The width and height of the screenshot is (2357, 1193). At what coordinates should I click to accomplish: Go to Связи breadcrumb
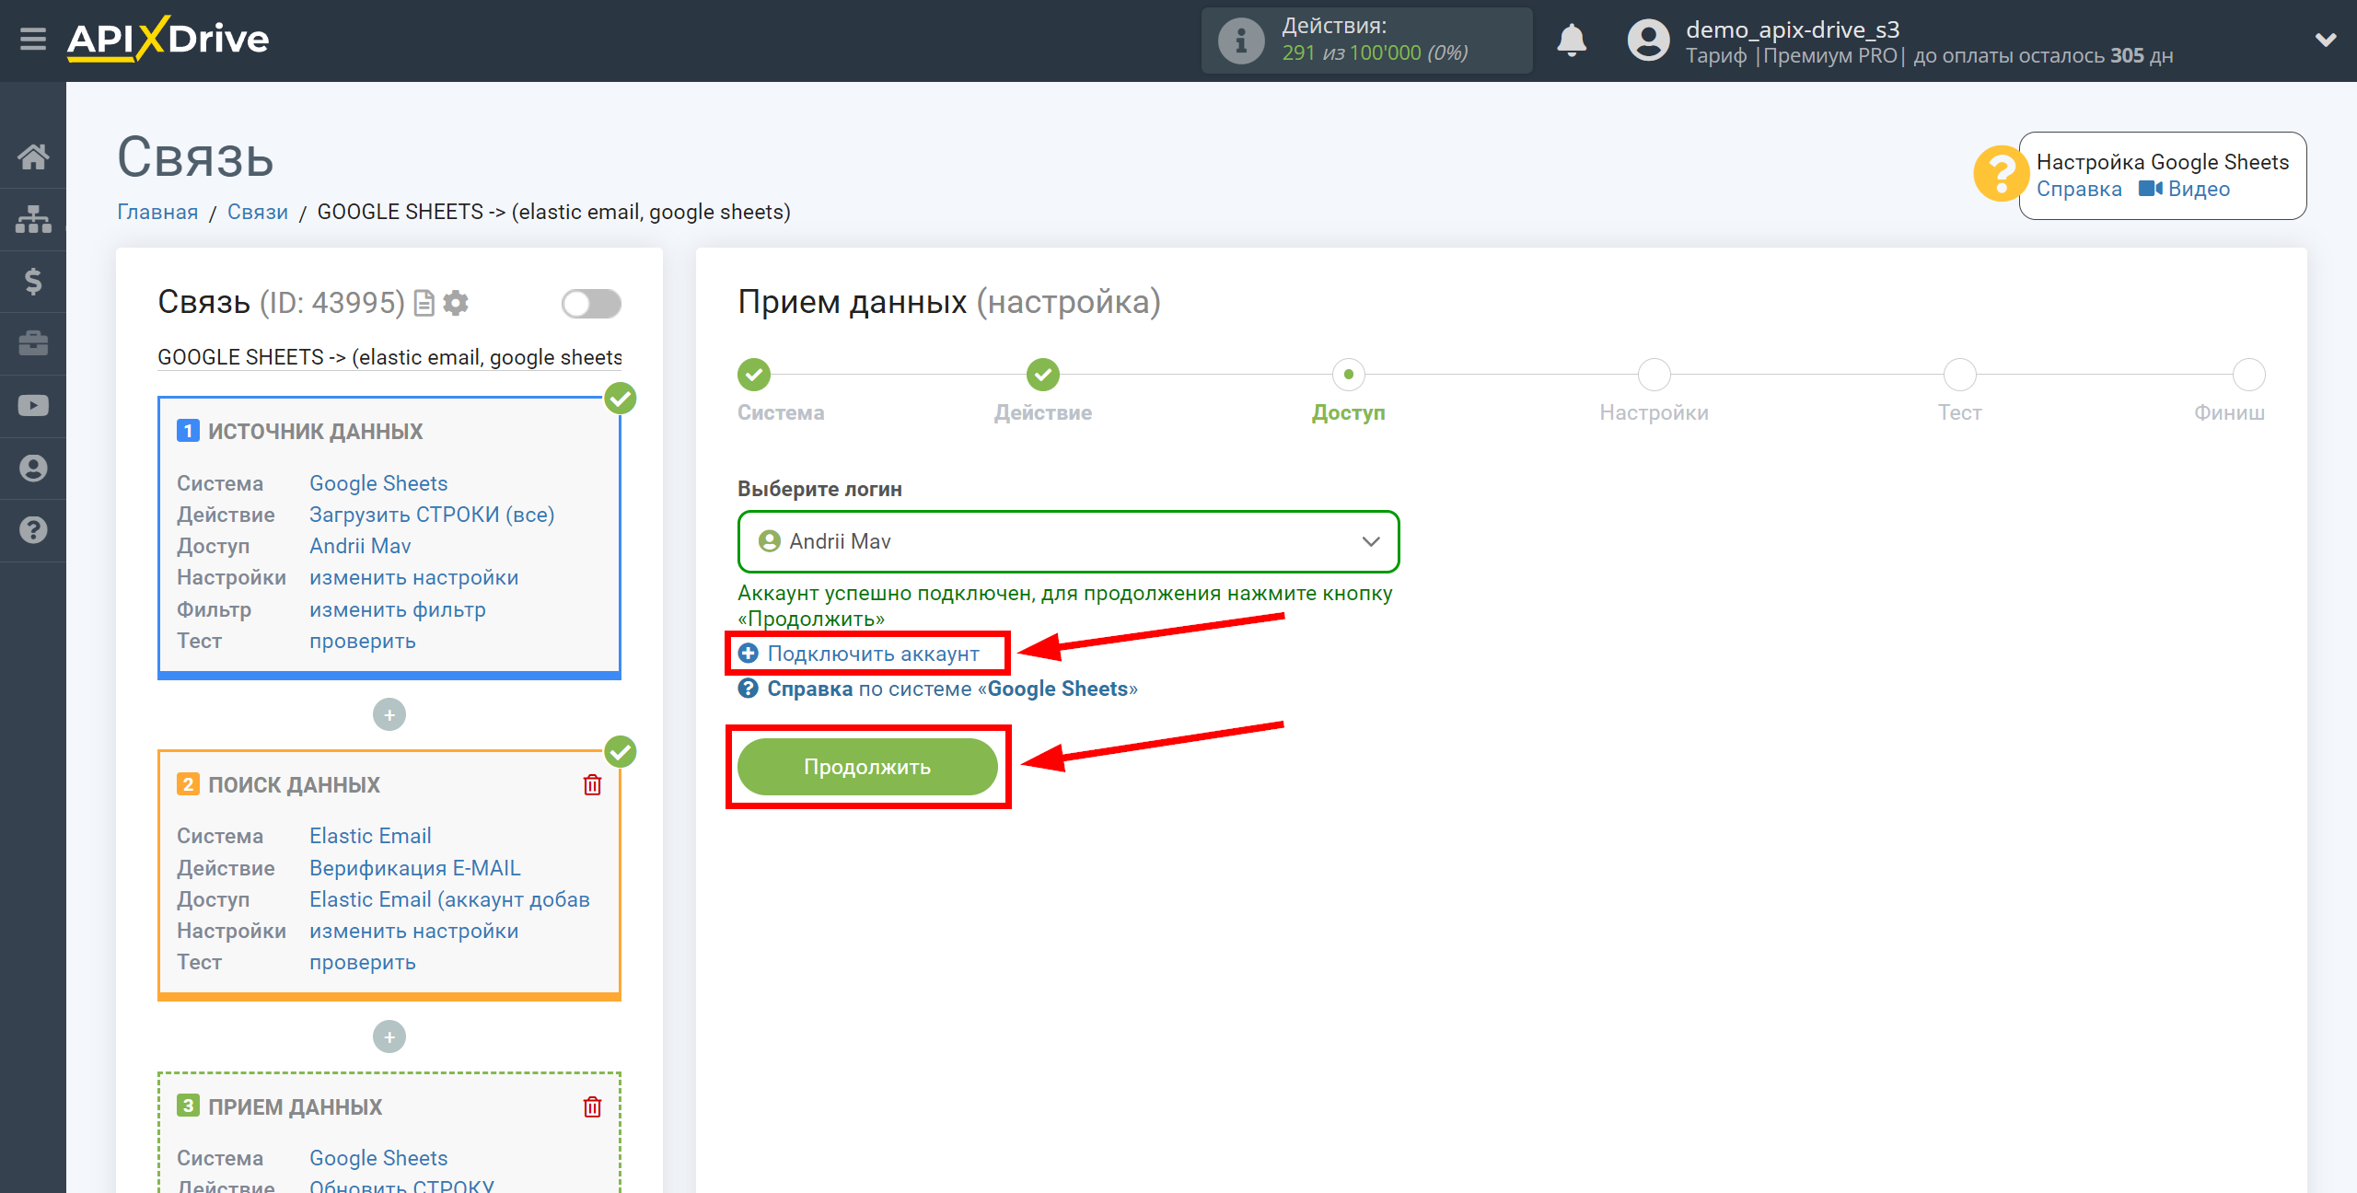point(258,212)
